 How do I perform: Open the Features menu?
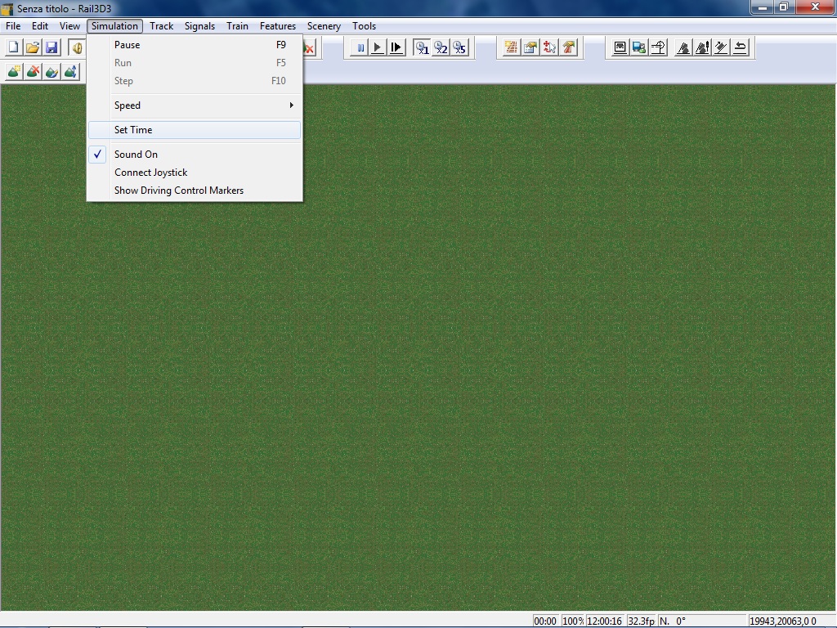click(x=278, y=26)
